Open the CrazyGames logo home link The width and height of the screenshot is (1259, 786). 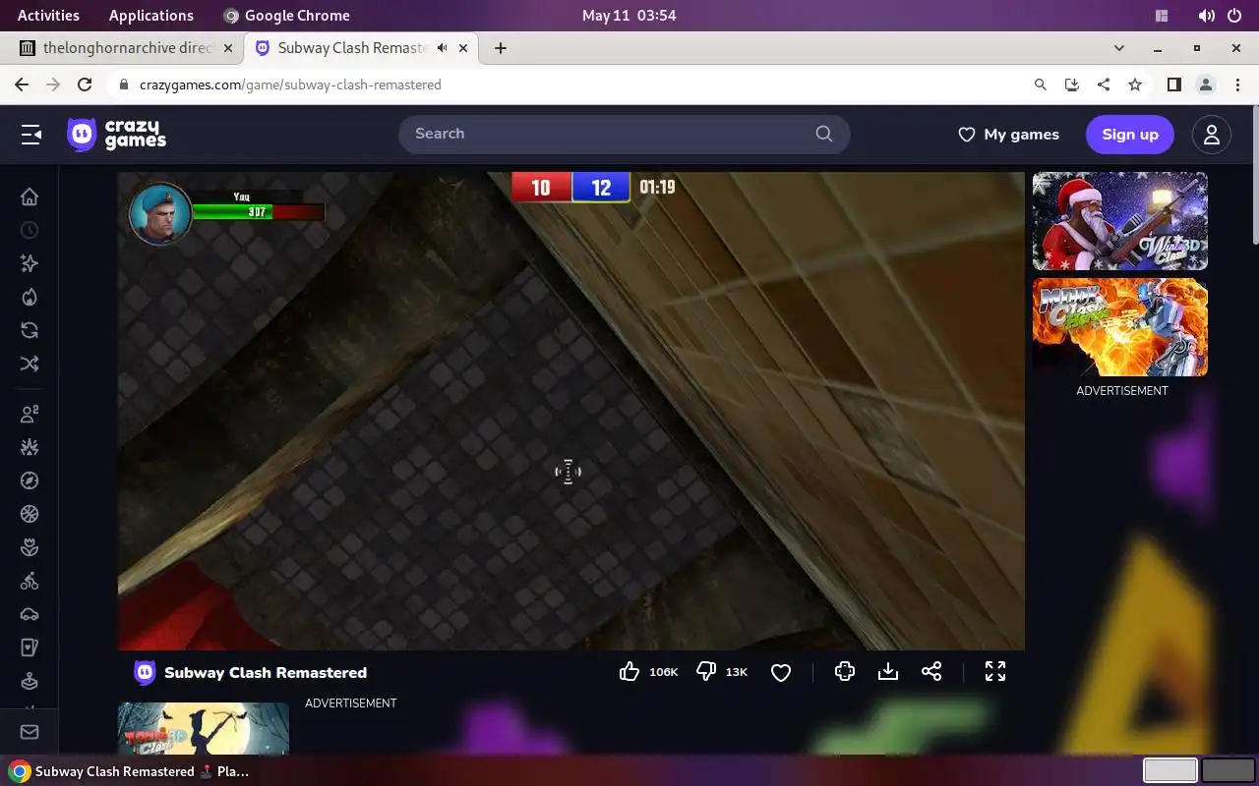click(116, 135)
